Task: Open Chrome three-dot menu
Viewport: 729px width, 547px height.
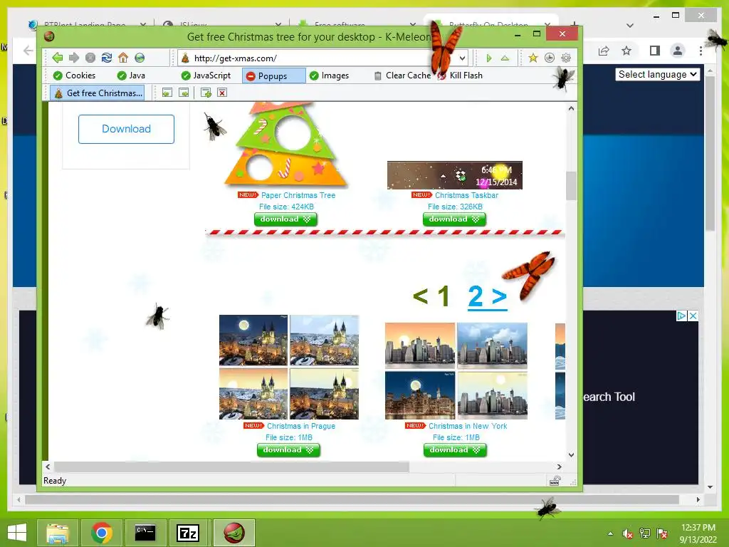Action: pyautogui.click(x=701, y=51)
